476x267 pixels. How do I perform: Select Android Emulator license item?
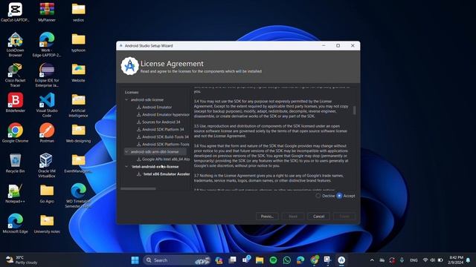click(157, 107)
